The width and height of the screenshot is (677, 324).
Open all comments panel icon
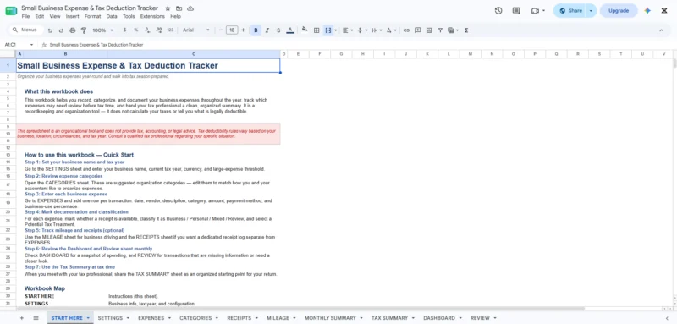(516, 11)
